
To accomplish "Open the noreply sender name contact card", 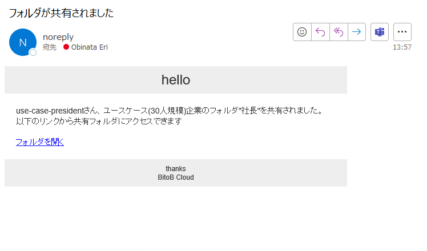I will coord(58,37).
